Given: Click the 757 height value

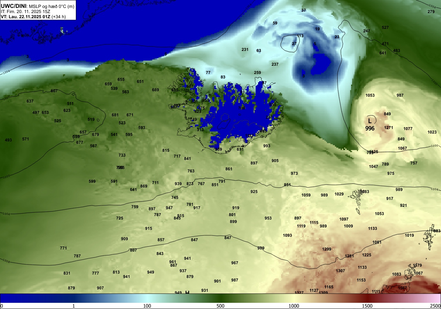Looking at the screenshot, I should point(414,163).
